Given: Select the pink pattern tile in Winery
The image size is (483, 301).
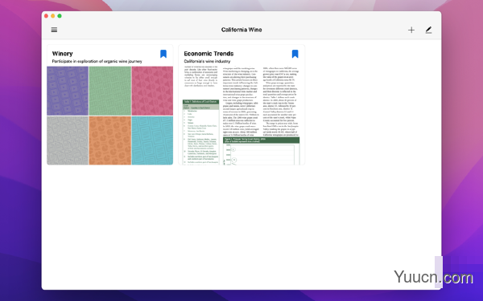Looking at the screenshot, I should (152, 91).
